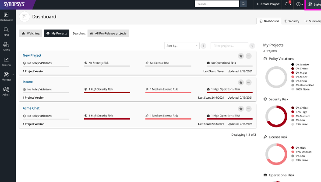
Task: Click the Displaying 1-3 of 3 text
Action: 243,135
